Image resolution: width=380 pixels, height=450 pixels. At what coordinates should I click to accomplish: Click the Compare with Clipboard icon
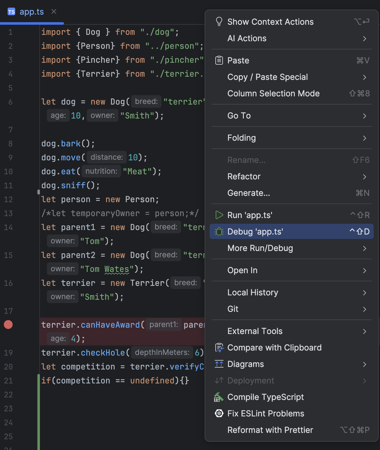[x=219, y=347]
